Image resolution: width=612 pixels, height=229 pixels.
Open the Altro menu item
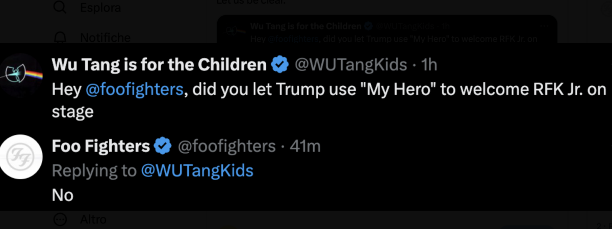93,219
